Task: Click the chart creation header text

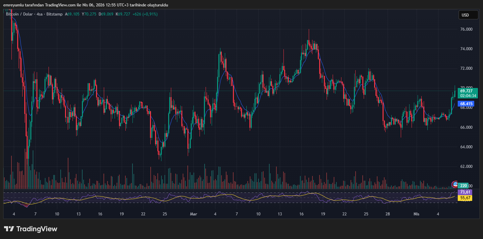Action: coord(86,5)
